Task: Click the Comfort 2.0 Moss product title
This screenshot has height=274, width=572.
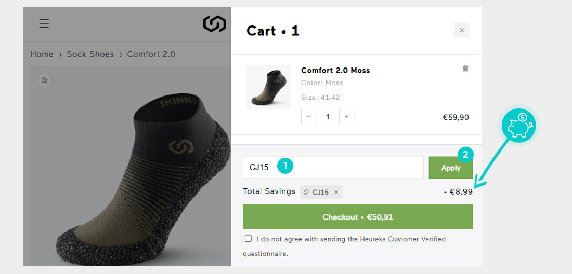Action: click(x=335, y=70)
